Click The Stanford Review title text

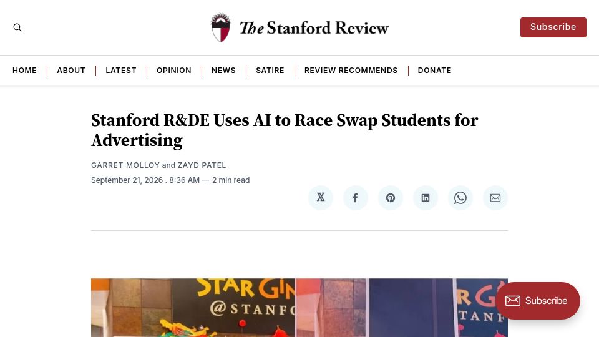(x=314, y=28)
